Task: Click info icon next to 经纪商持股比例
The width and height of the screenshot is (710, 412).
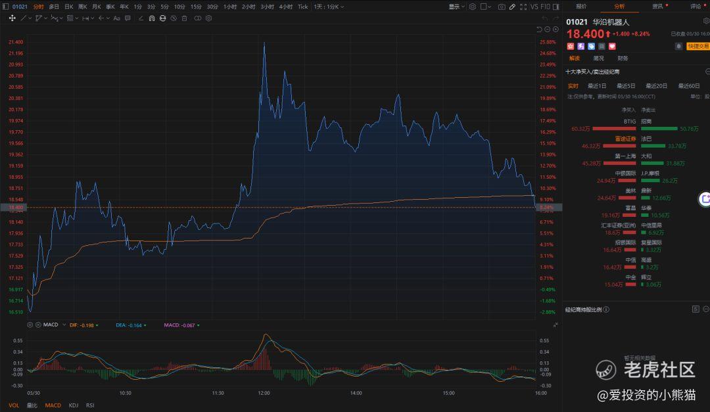Action: (x=606, y=309)
